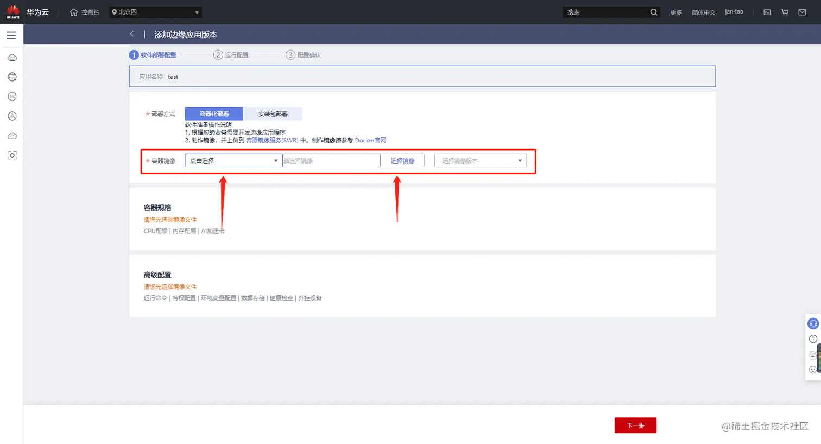821x444 pixels.
Task: Go back using the left chevron
Action: coord(131,34)
